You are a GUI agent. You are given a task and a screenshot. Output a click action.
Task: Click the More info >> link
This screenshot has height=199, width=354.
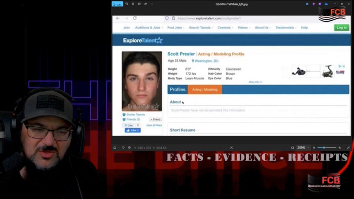[x=255, y=82]
